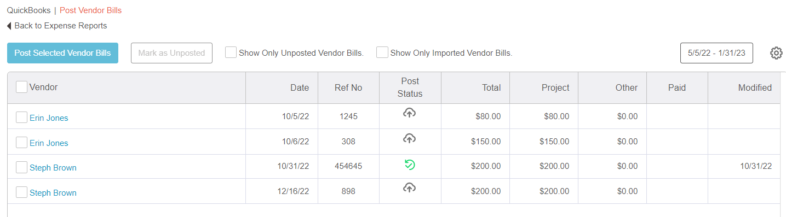Select checkbox for Steph Brown 12/16/22 bill
This screenshot has height=217, width=786.
(22, 192)
